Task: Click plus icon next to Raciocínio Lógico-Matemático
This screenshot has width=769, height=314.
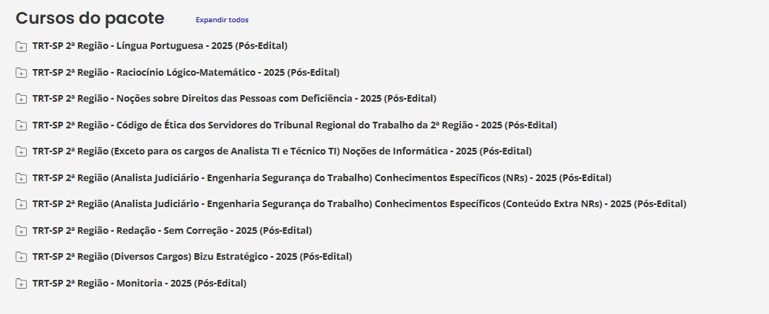Action: pyautogui.click(x=21, y=73)
